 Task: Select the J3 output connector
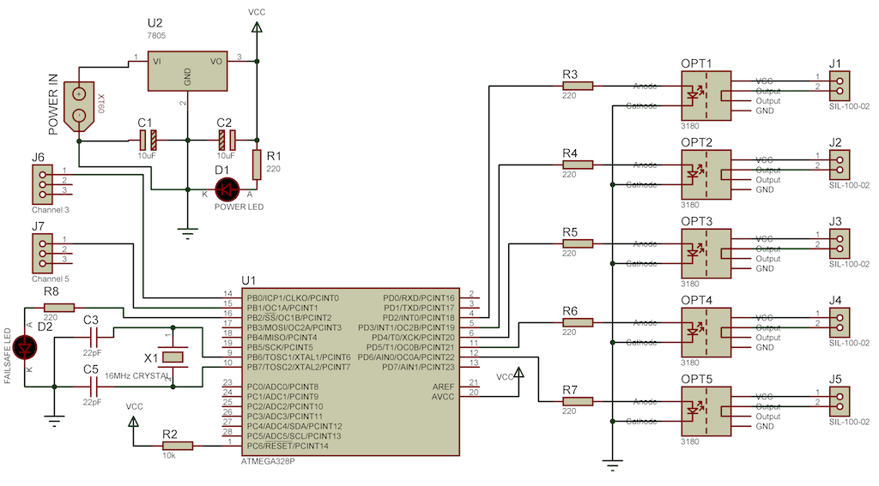[x=840, y=243]
